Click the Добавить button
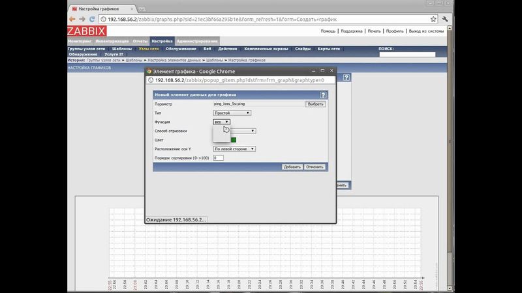The height and width of the screenshot is (293, 522). coord(292,167)
